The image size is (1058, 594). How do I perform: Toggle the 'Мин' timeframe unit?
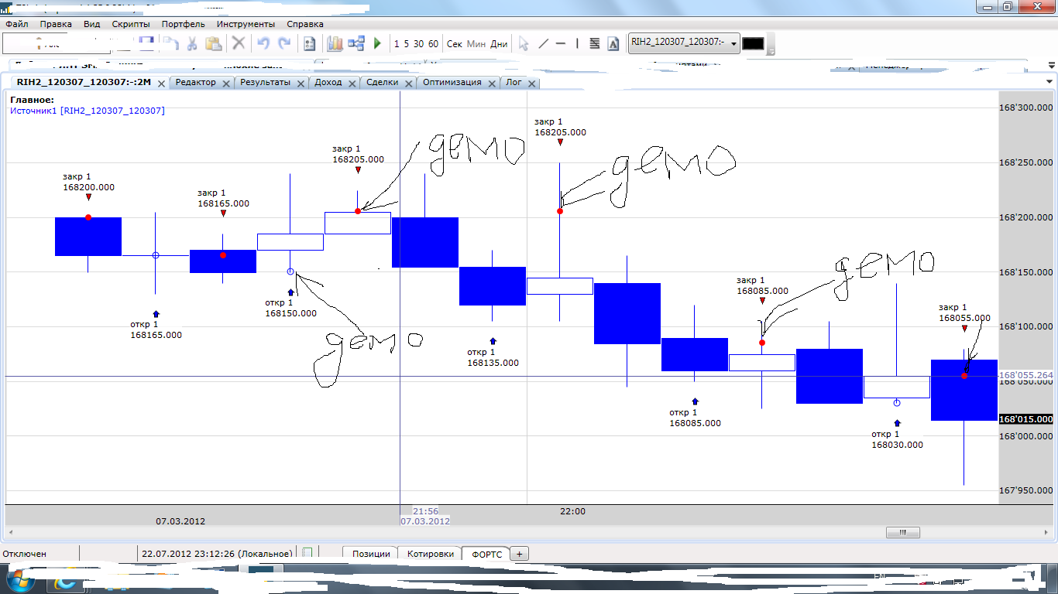click(476, 44)
